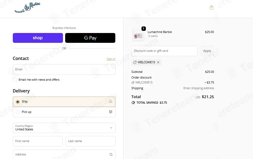The image size is (253, 159).
Task: Pay with Shop express checkout button
Action: pyautogui.click(x=38, y=38)
